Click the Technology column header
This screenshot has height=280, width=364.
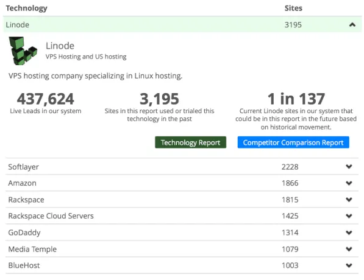click(26, 8)
